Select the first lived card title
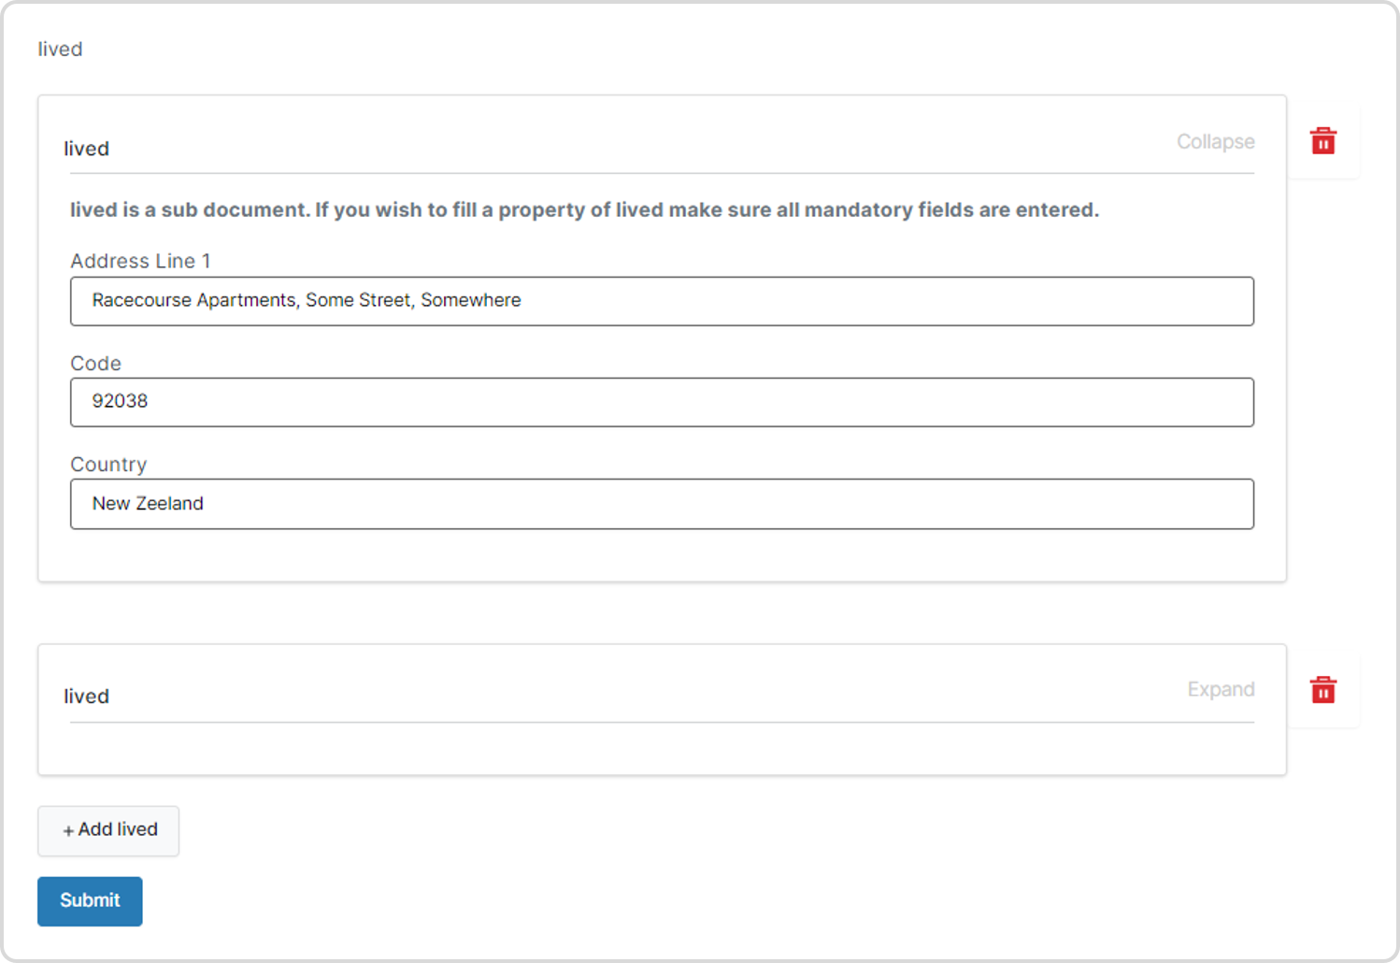This screenshot has width=1400, height=963. (86, 149)
